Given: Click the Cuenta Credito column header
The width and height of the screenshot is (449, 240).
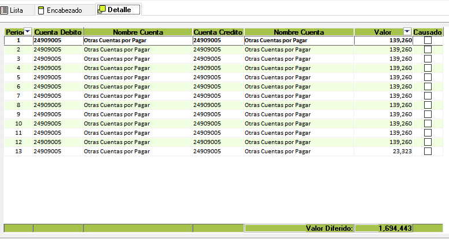Looking at the screenshot, I should (x=218, y=32).
